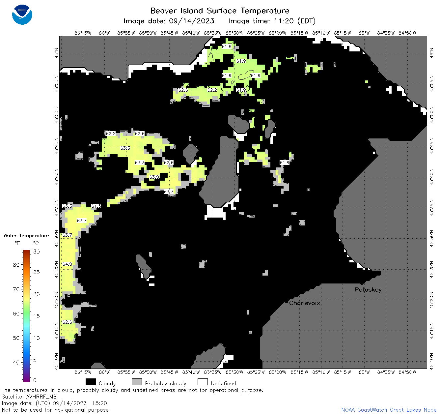Image resolution: width=440 pixels, height=415 pixels.
Task: Click the 25 Celsius scale tick value
Action: pyautogui.click(x=37, y=272)
